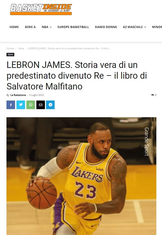The width and height of the screenshot is (162, 235).
Task: Share article on Facebook
Action: [x=11, y=105]
